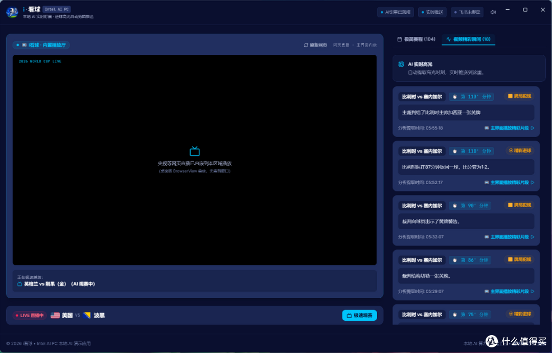Click the 英格兰 vs 刚果(金) now-playing row

(195, 281)
